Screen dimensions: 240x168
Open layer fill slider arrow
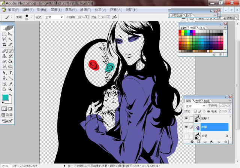click(229, 111)
